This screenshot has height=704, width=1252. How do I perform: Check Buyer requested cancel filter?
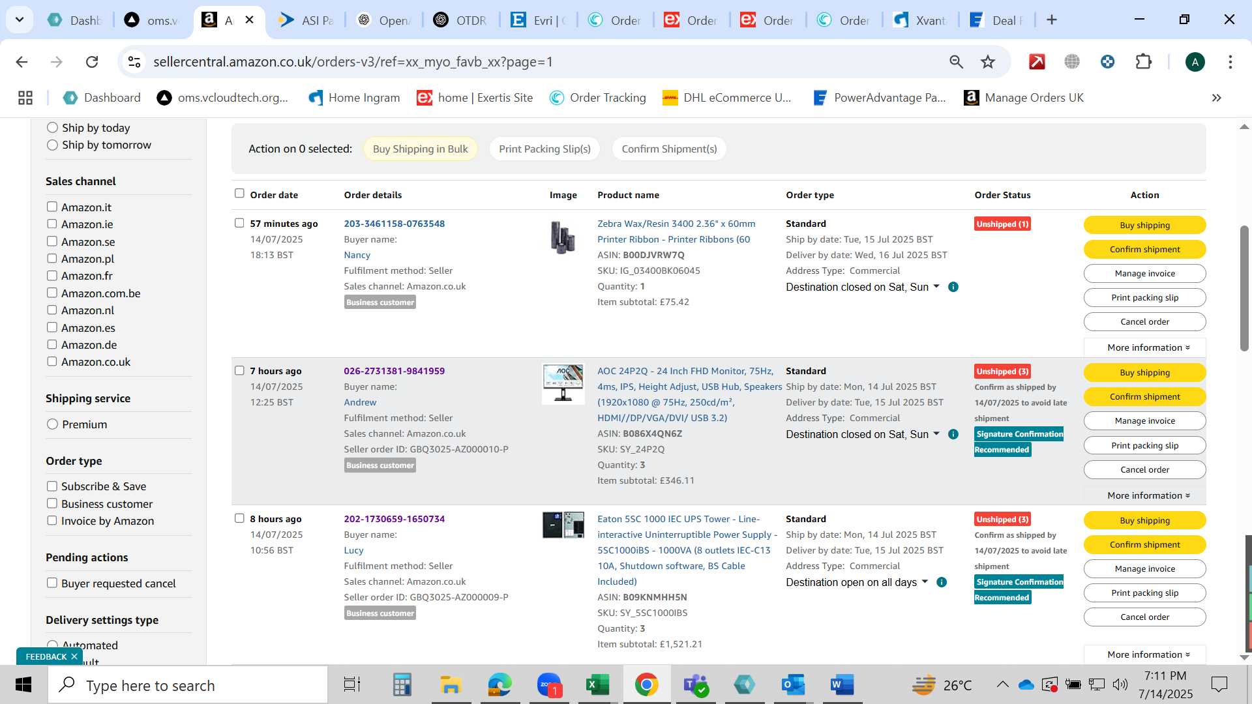(52, 583)
